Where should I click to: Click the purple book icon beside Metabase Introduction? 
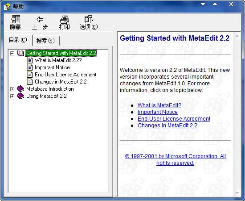20,89
